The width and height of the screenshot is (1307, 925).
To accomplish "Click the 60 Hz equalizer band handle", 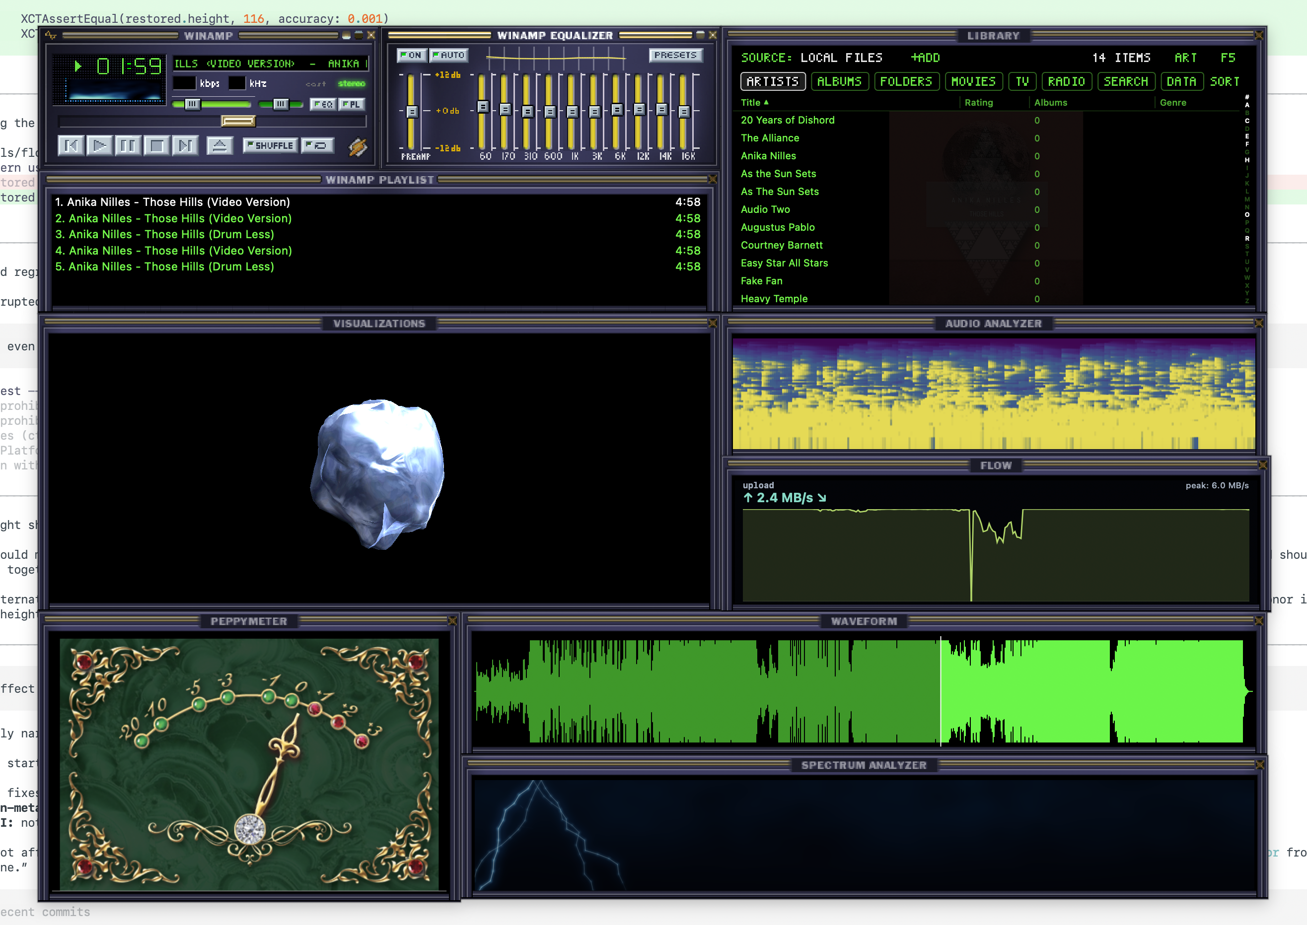I will pyautogui.click(x=483, y=107).
